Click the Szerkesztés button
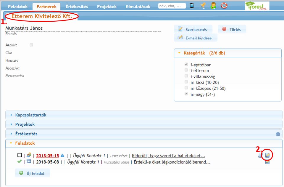 (193, 29)
